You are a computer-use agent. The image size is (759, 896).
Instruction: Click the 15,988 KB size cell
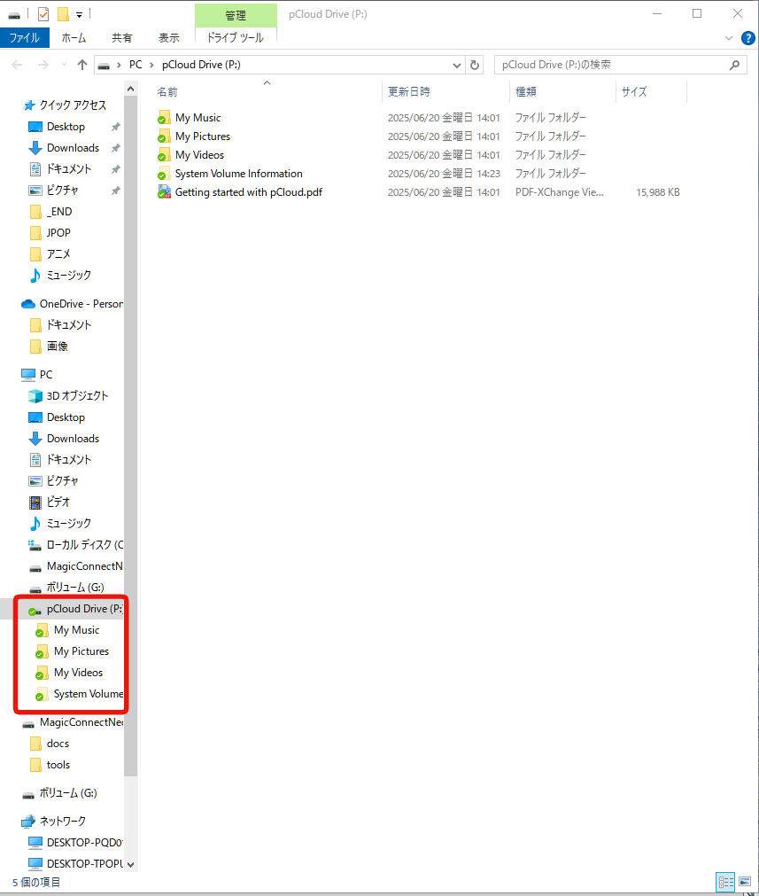click(658, 192)
